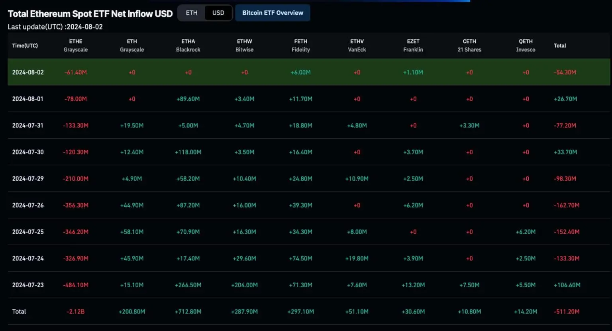The width and height of the screenshot is (612, 331).
Task: Select the 2024-07-25 date cell
Action: [x=28, y=232]
